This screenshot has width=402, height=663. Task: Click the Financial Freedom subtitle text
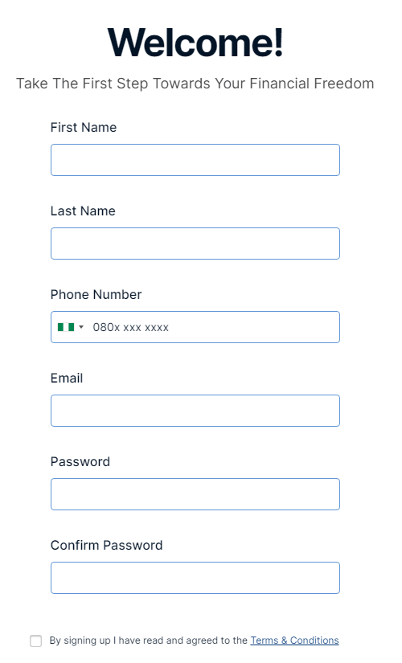(x=195, y=84)
